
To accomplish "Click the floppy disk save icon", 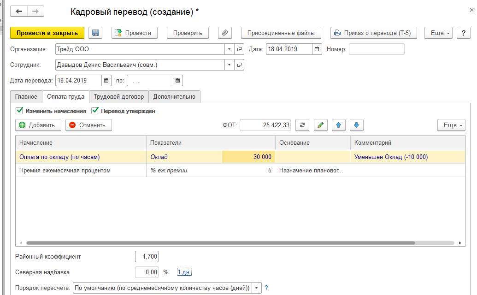I will 95,33.
